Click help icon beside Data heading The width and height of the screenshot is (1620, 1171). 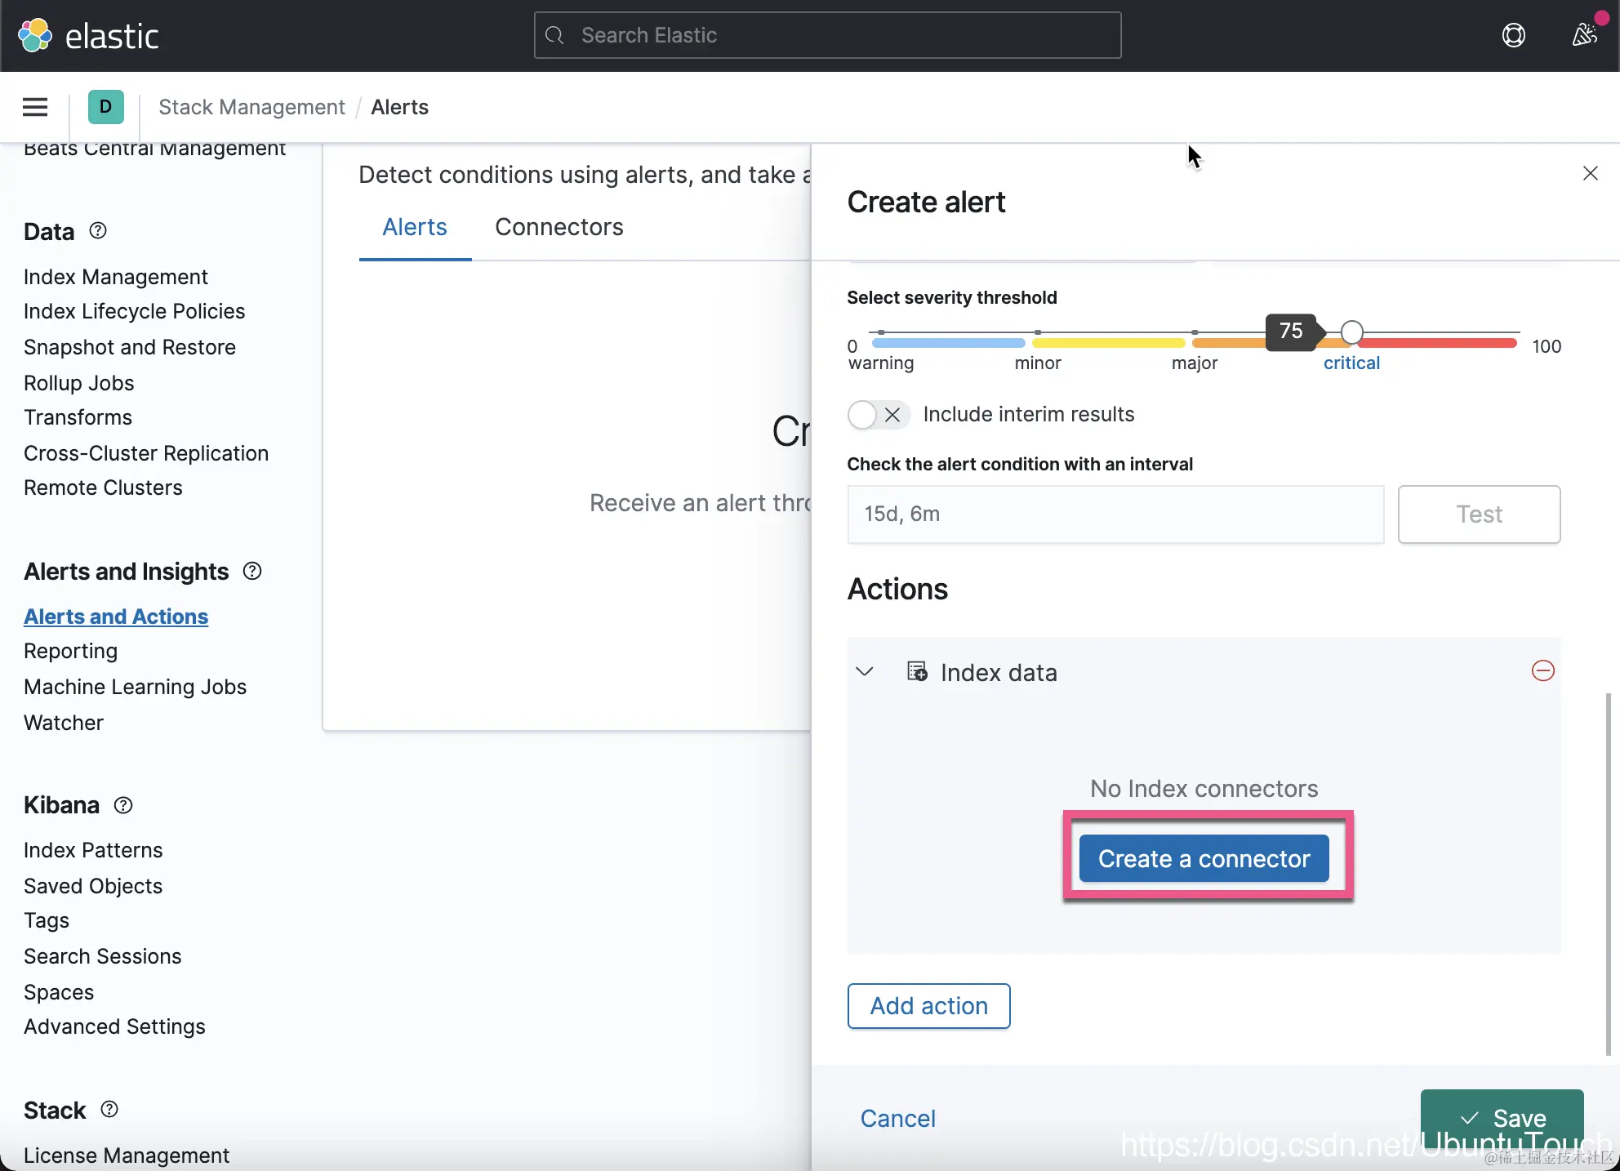[98, 231]
